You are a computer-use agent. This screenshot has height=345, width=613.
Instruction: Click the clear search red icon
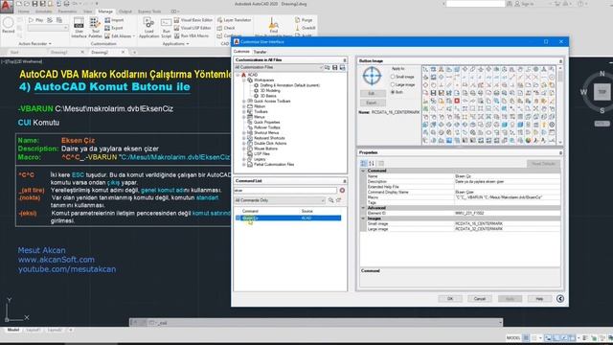(x=342, y=191)
